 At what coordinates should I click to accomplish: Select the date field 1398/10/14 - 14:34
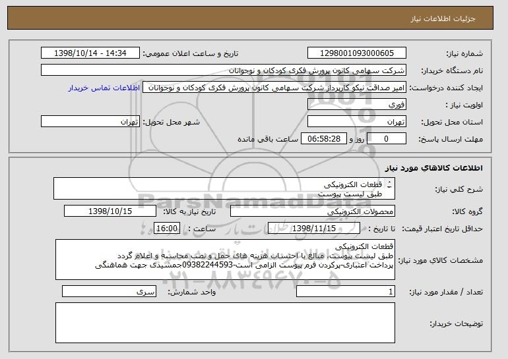[90, 53]
